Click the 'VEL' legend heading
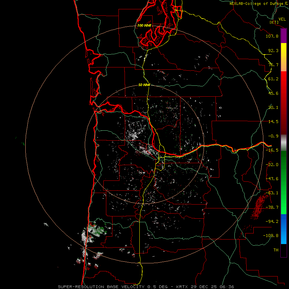 [x=282, y=19]
